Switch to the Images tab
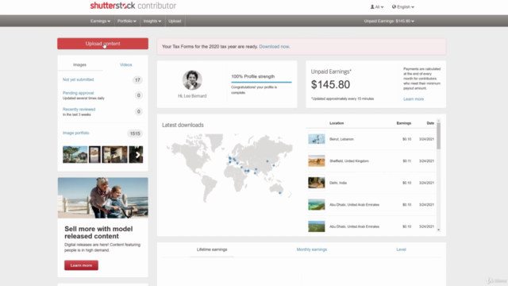This screenshot has height=286, width=508. pyautogui.click(x=79, y=65)
